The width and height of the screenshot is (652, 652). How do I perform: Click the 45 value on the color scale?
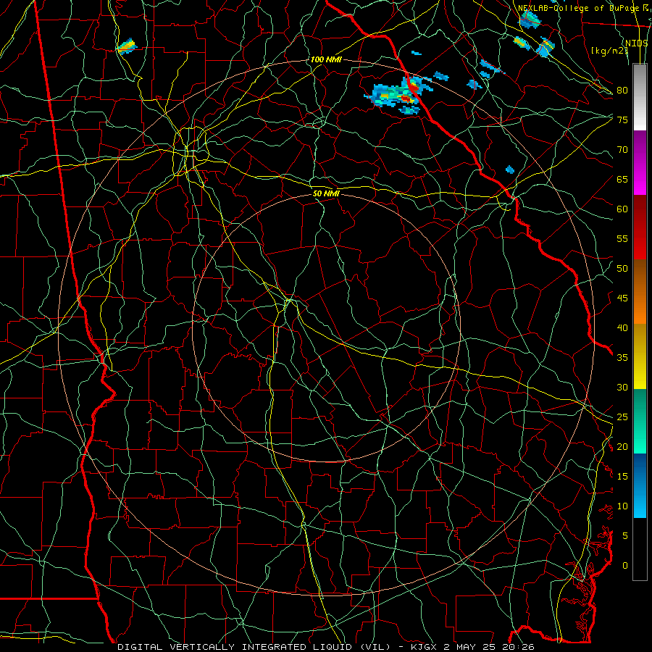(x=622, y=298)
